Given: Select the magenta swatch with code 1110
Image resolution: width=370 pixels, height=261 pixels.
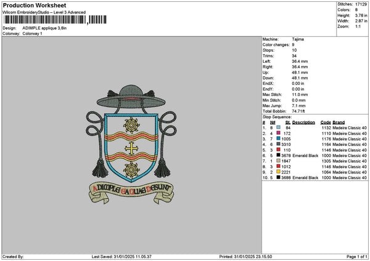Looking at the screenshot, I should tap(279, 133).
